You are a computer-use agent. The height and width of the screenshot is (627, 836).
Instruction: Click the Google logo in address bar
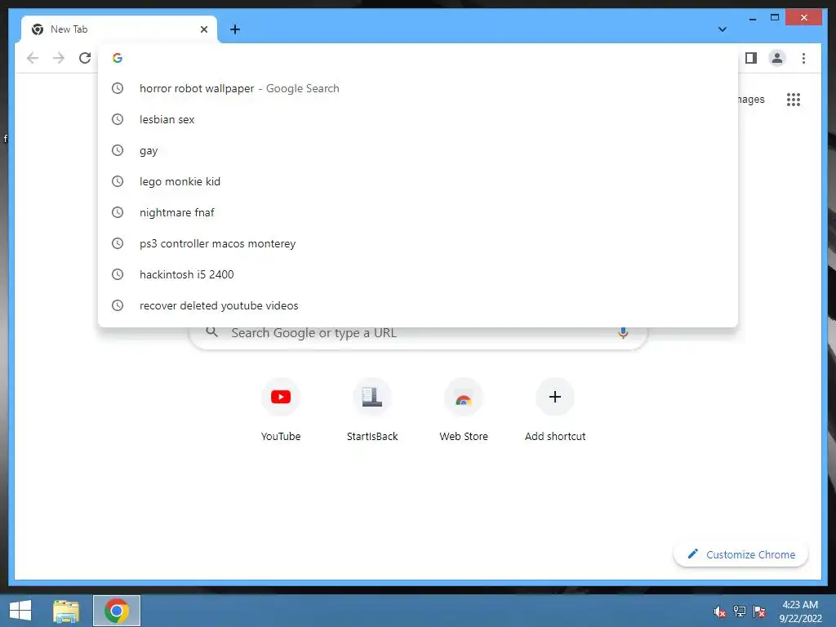coord(118,58)
